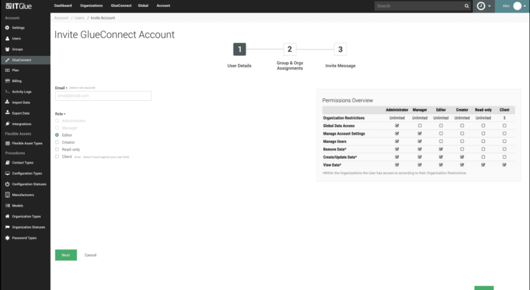The height and width of the screenshot is (290, 530).
Task: Click the GlueConnect icon in sidebar
Action: [x=7, y=60]
